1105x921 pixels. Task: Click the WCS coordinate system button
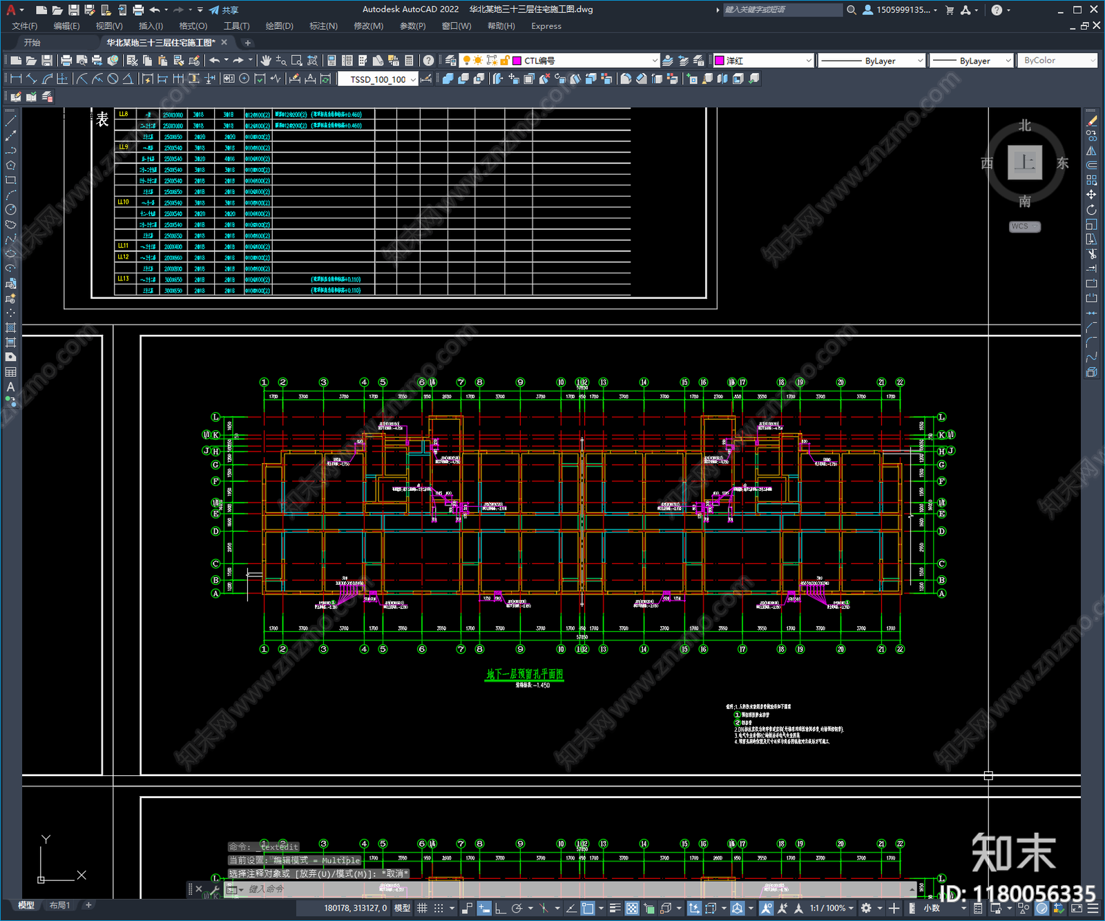pyautogui.click(x=1024, y=226)
